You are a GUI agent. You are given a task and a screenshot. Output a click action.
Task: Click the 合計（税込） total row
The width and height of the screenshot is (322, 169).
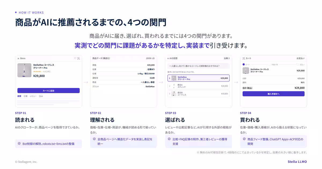(x=273, y=88)
